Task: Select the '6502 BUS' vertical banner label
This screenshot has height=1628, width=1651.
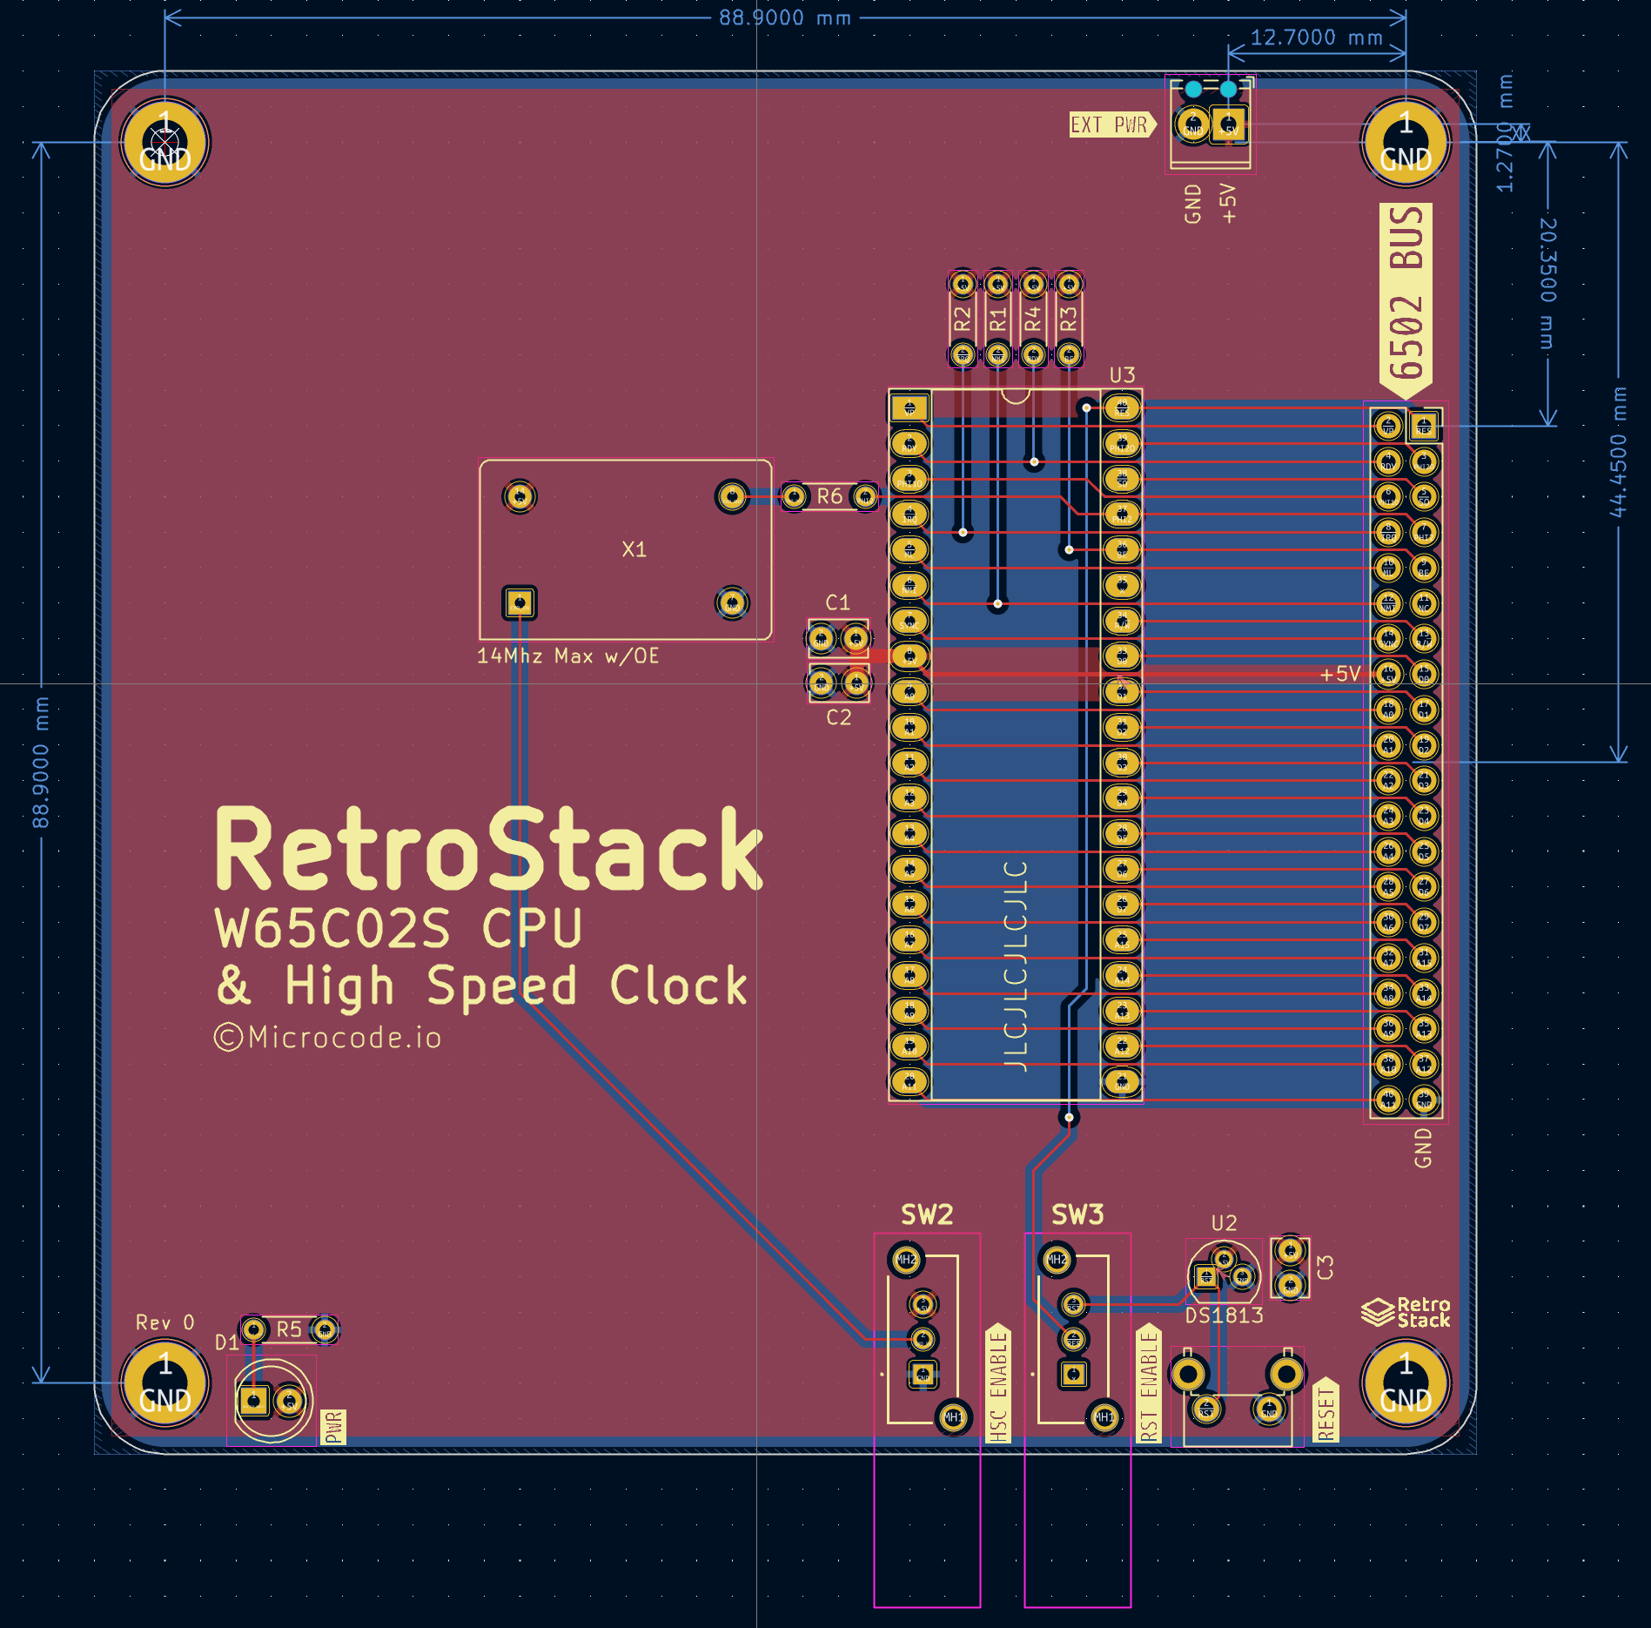Action: pos(1406,300)
